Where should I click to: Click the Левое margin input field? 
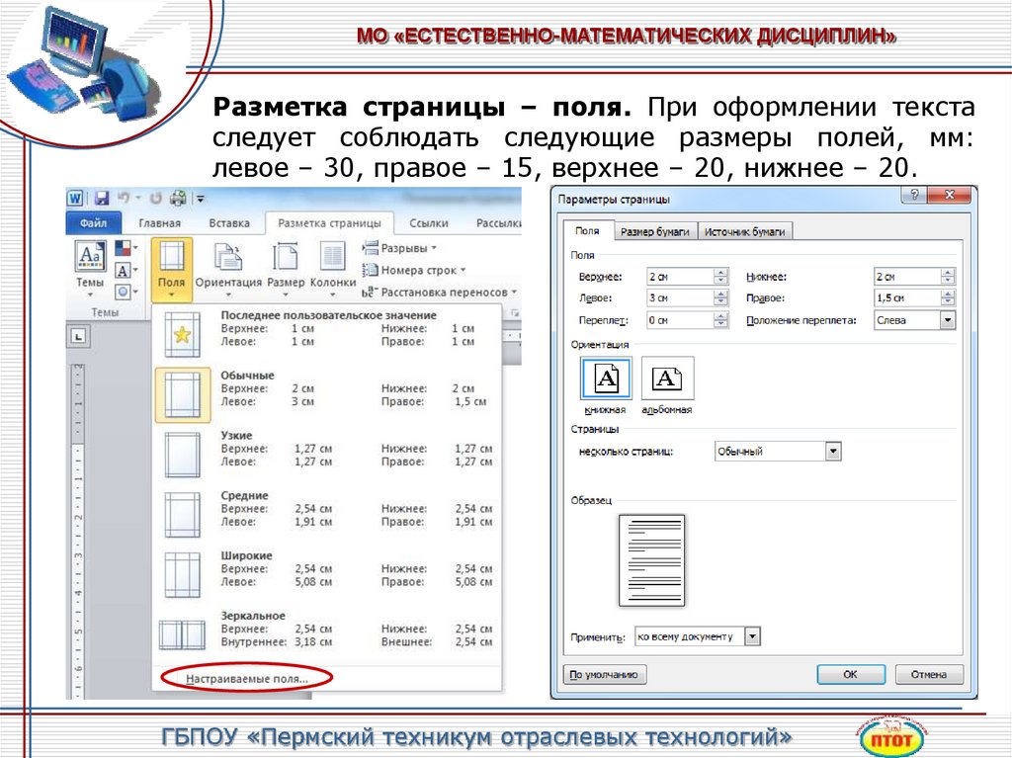pyautogui.click(x=680, y=298)
